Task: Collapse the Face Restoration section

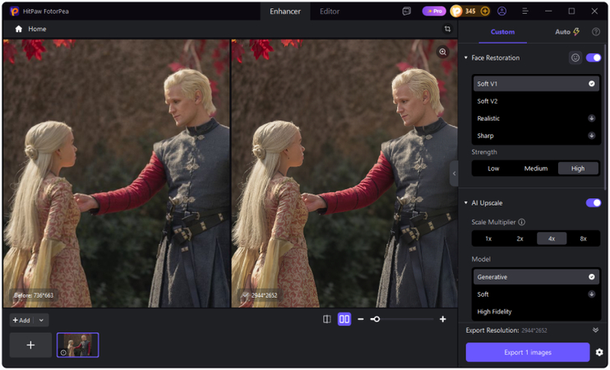Action: coord(465,58)
